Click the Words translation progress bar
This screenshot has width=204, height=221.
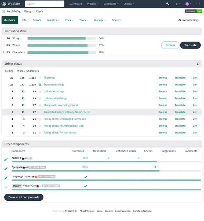pyautogui.click(x=61, y=45)
